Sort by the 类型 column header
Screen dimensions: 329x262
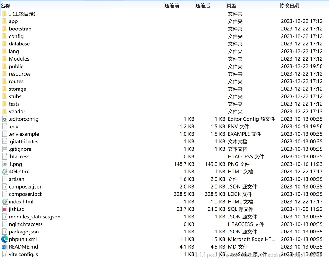click(x=231, y=5)
